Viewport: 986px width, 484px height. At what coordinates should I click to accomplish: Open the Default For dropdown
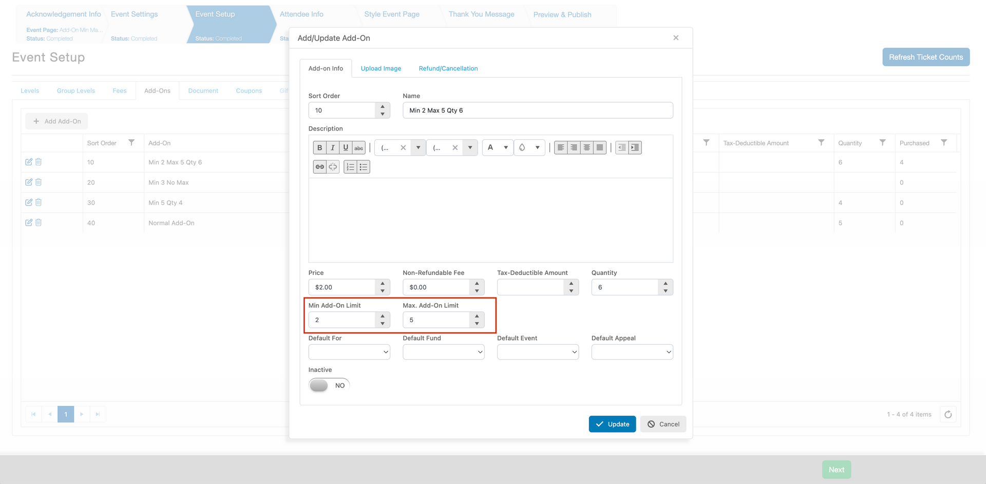pyautogui.click(x=349, y=352)
